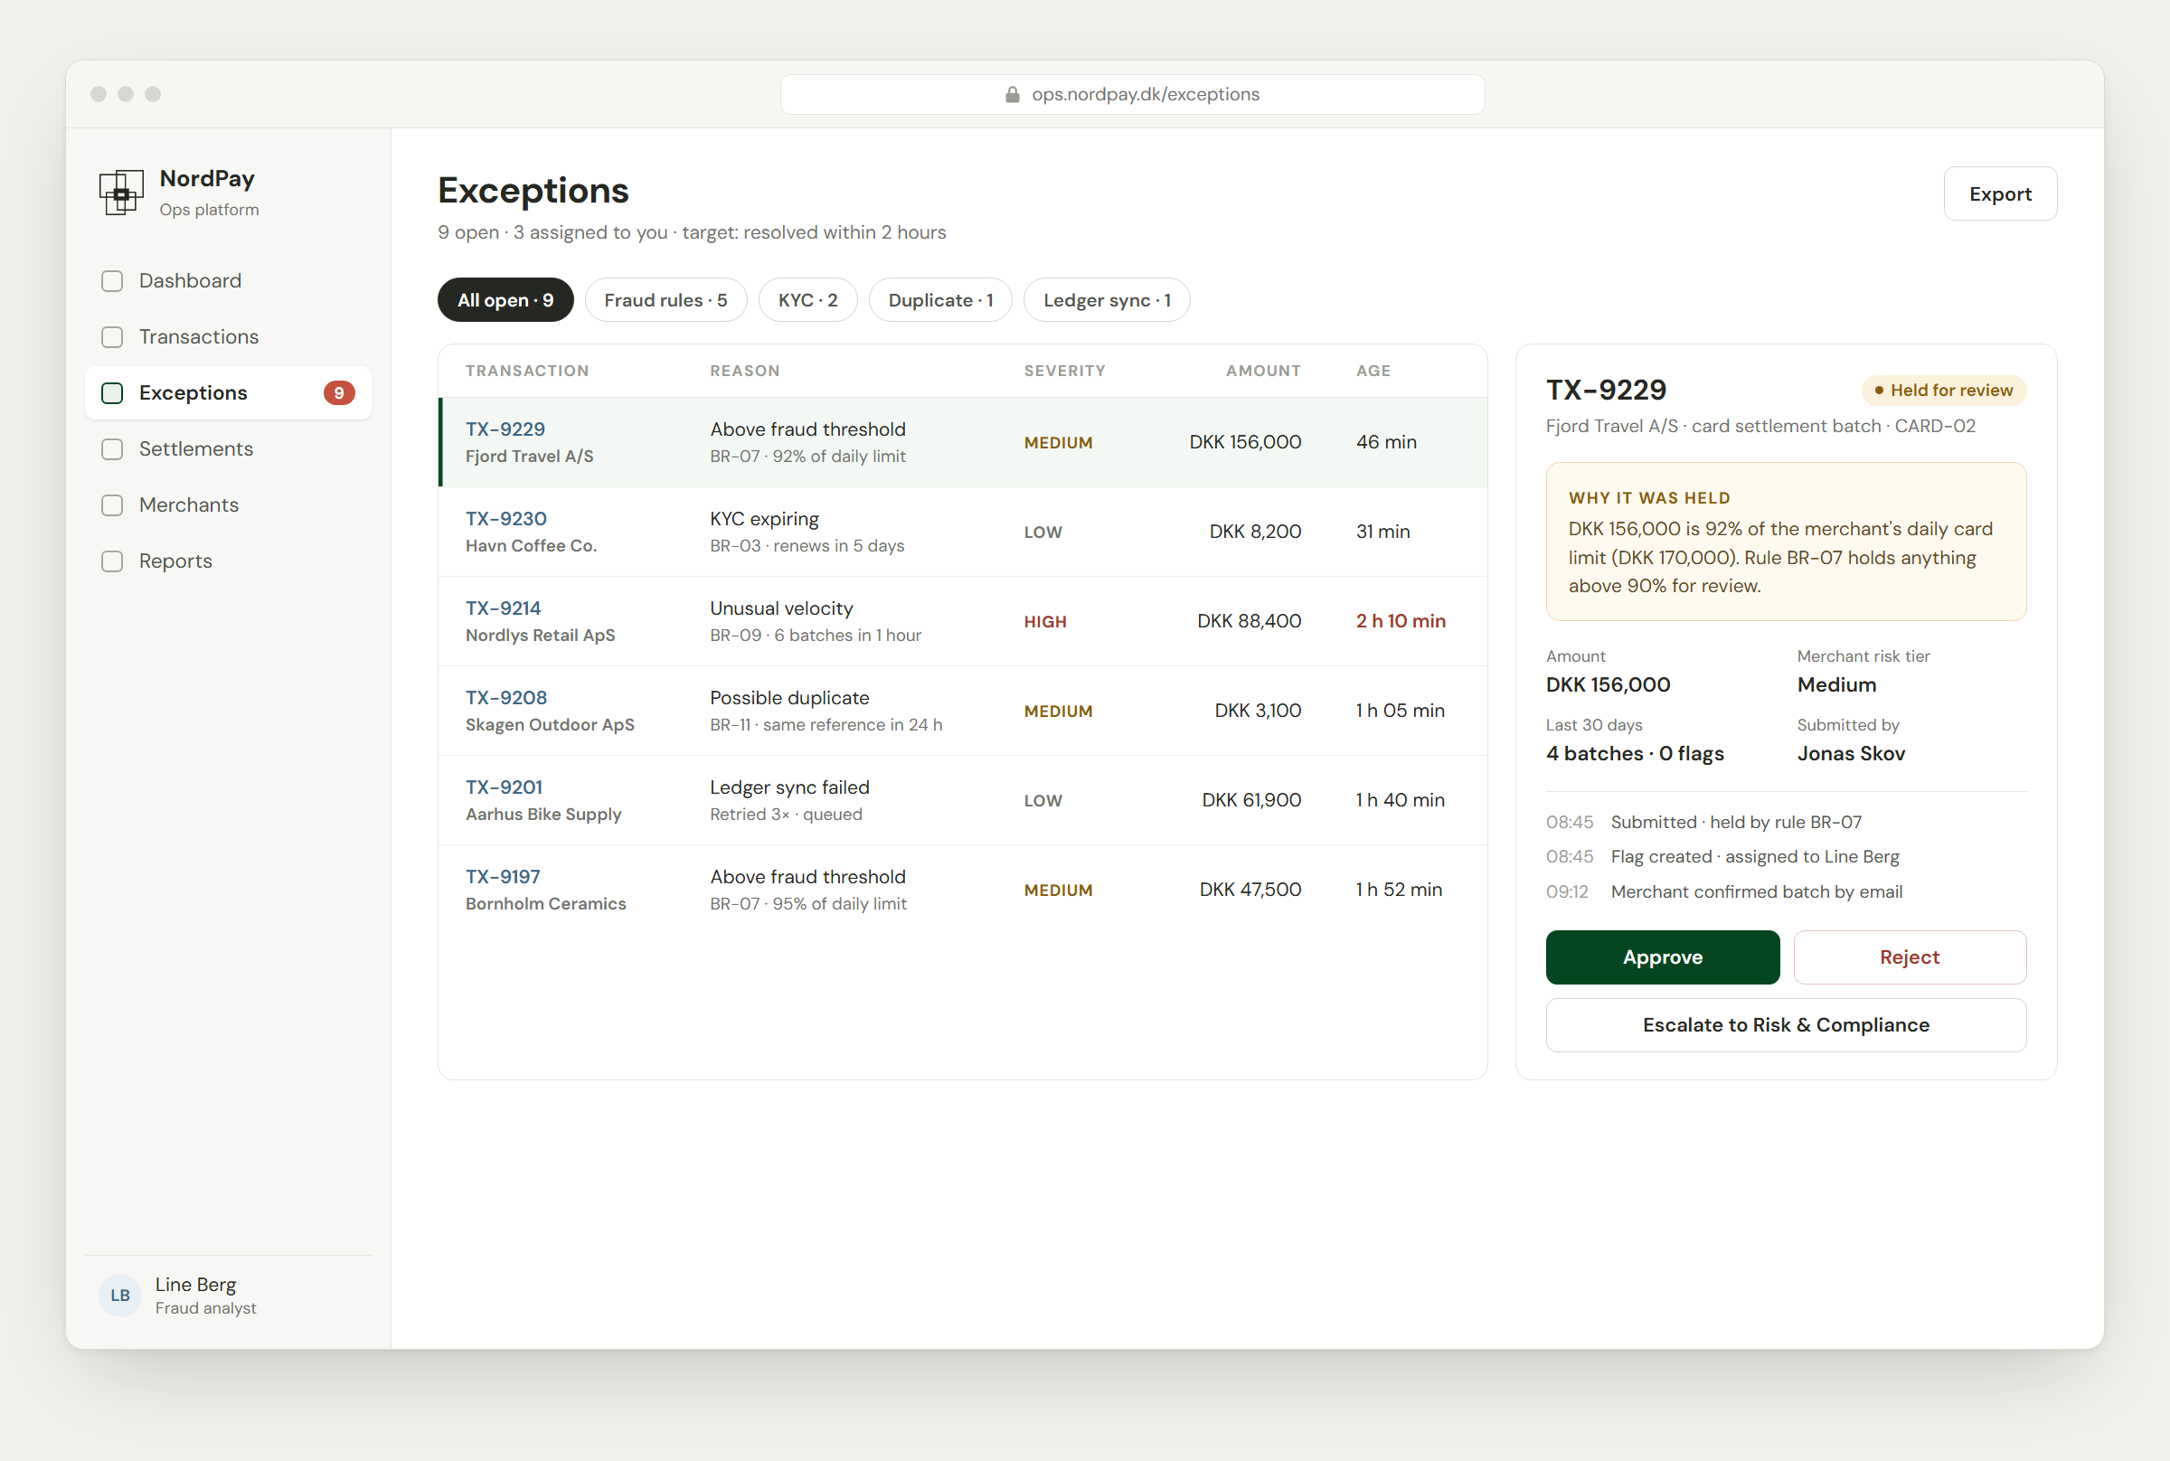Click the 2 h 10 min age value
Viewport: 2170px width, 1461px height.
[1401, 620]
